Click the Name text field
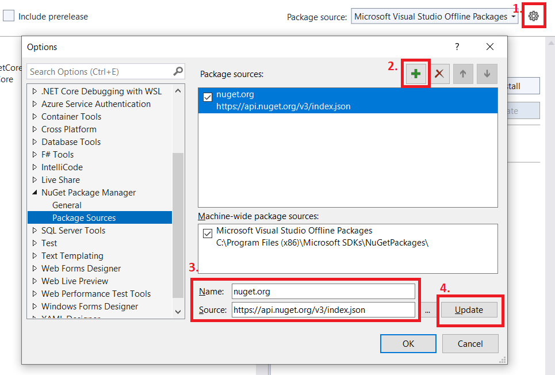The height and width of the screenshot is (375, 555). click(323, 292)
